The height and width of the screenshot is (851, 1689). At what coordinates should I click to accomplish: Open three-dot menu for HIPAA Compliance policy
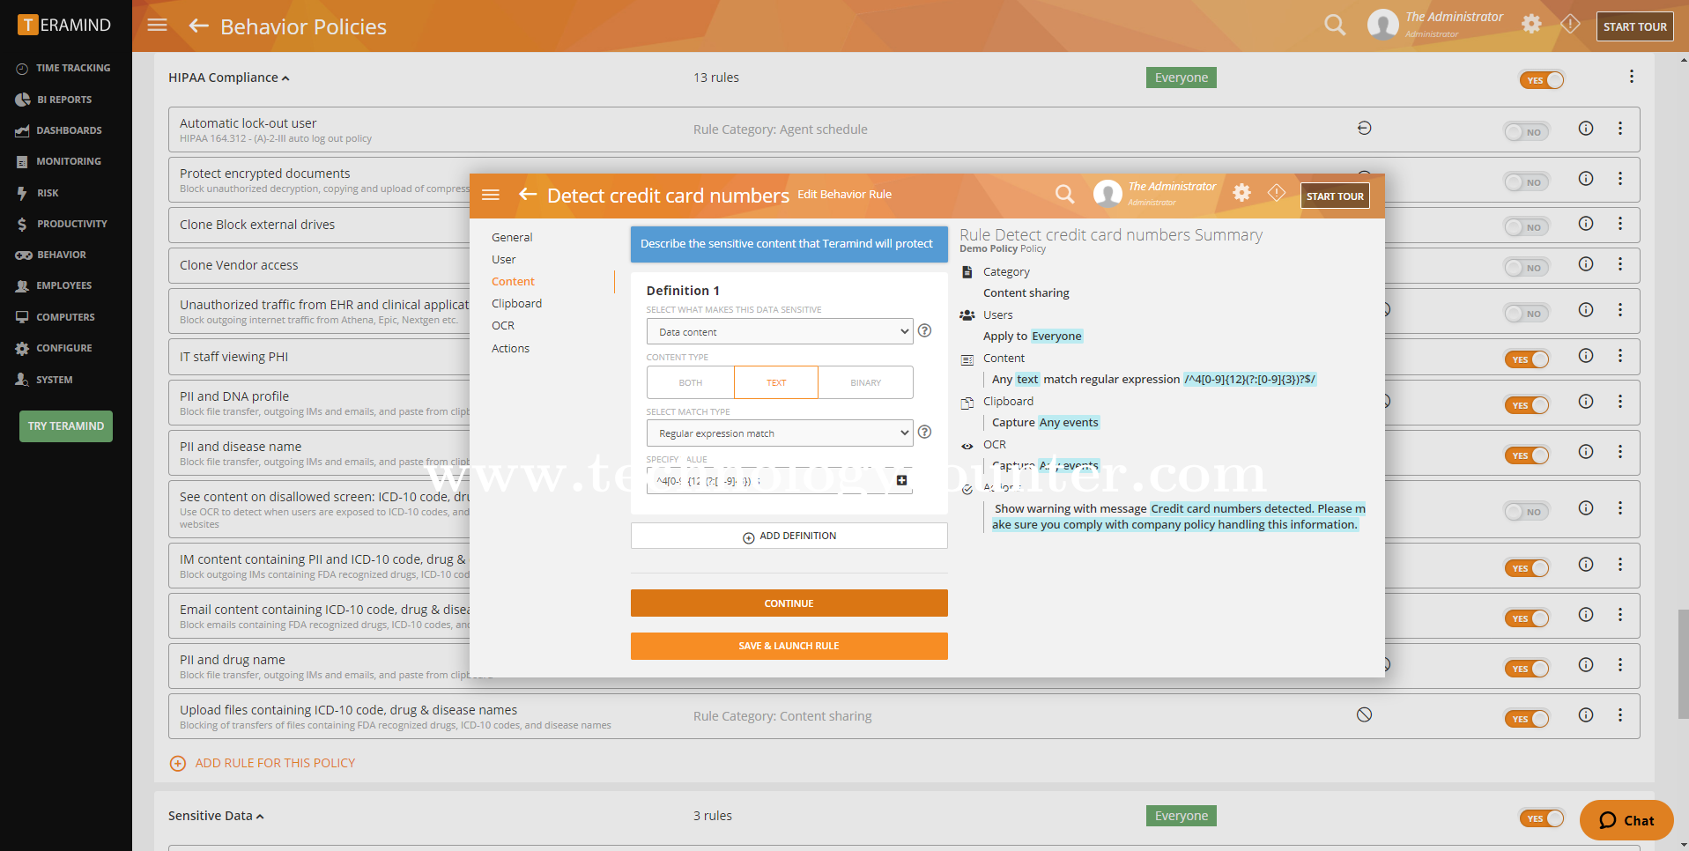pyautogui.click(x=1631, y=78)
